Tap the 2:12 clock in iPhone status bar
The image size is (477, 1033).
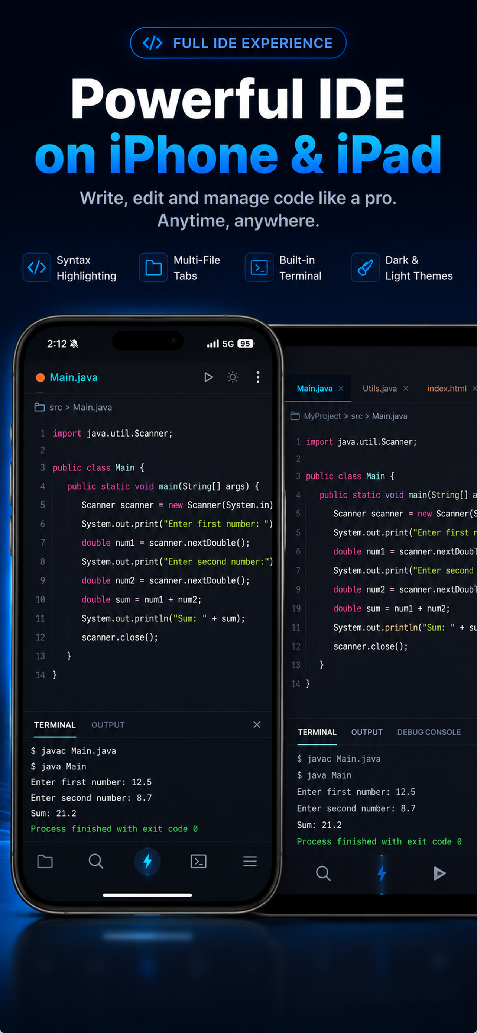(57, 344)
